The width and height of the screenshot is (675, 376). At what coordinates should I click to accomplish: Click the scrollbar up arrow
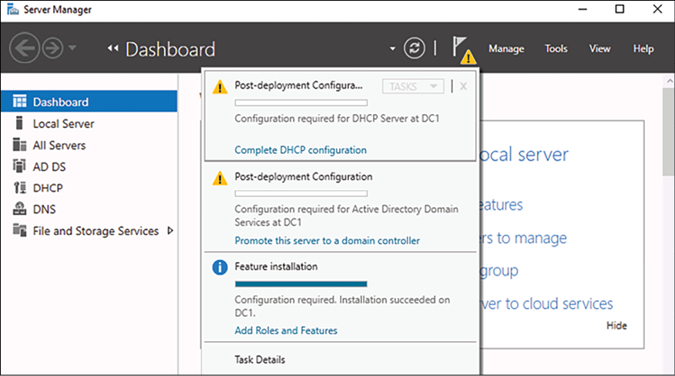pyautogui.click(x=670, y=81)
